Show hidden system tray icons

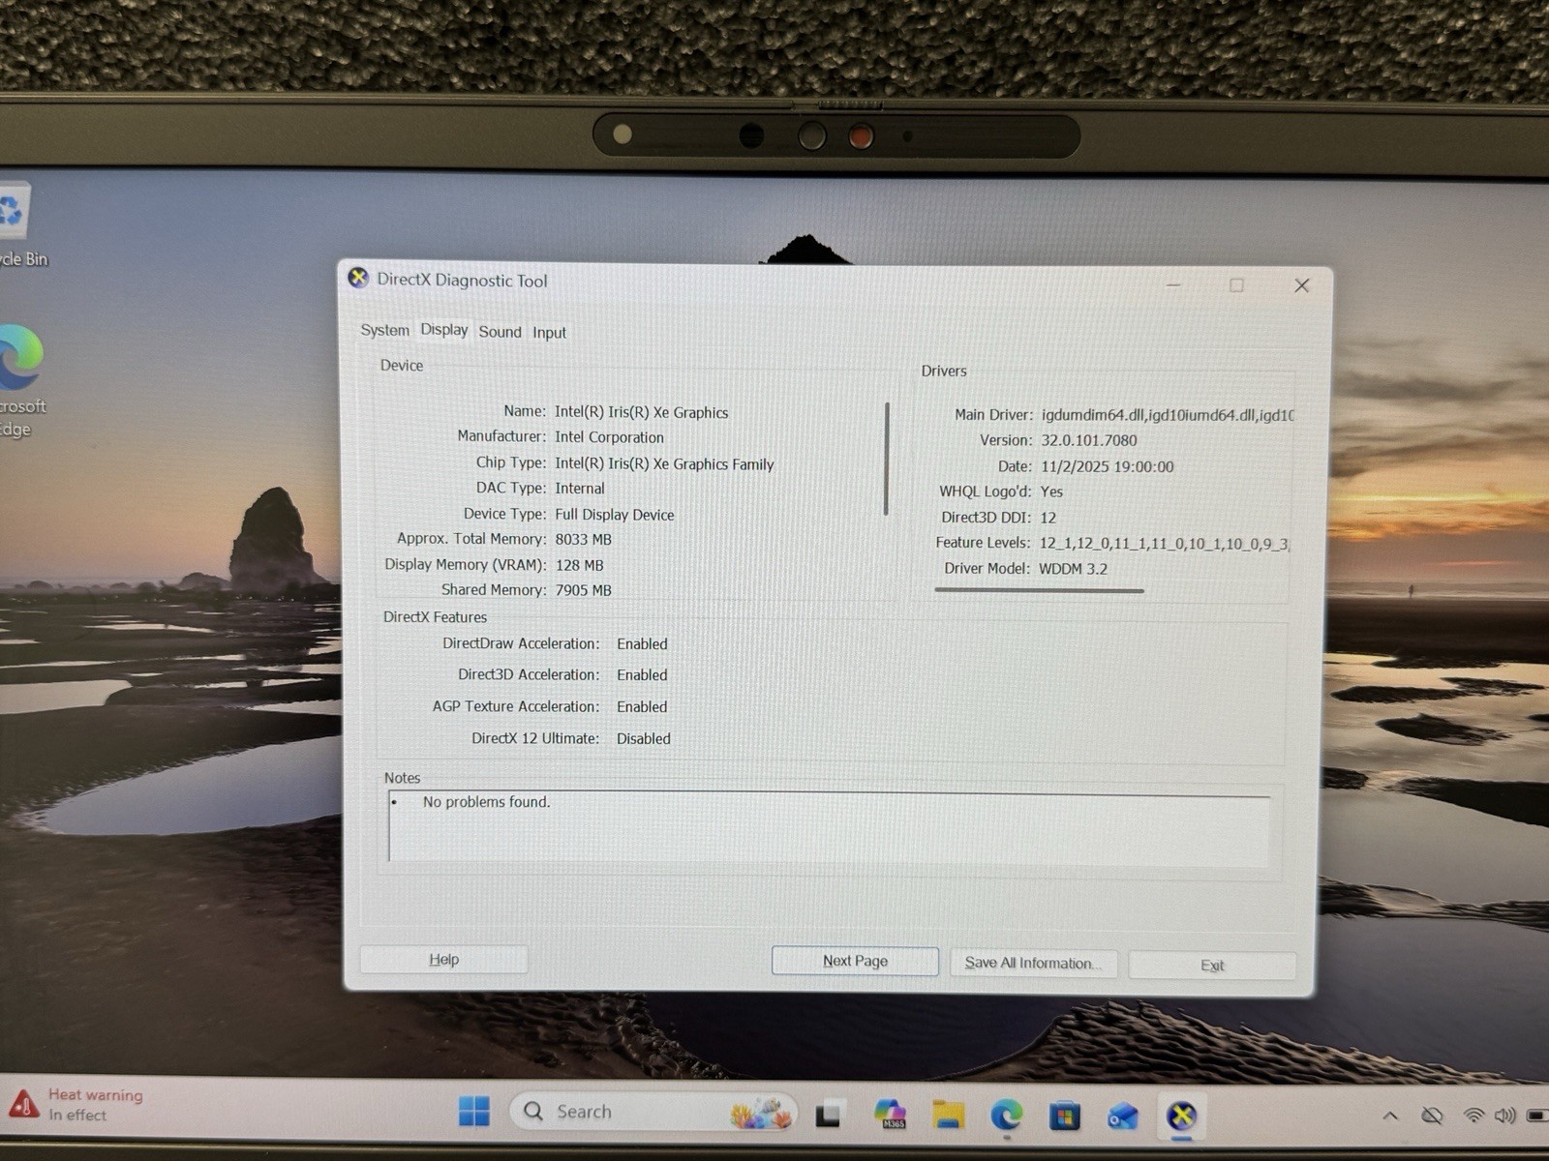[x=1390, y=1116]
